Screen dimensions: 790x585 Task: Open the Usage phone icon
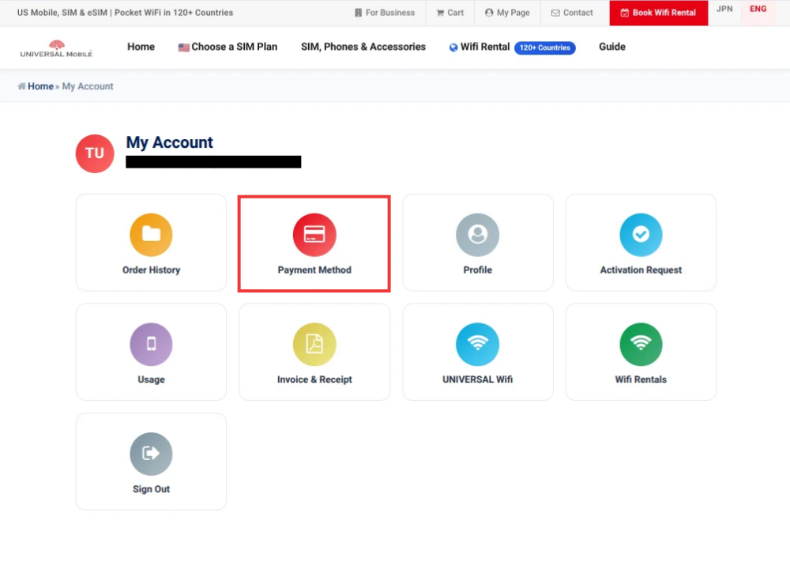click(x=151, y=344)
